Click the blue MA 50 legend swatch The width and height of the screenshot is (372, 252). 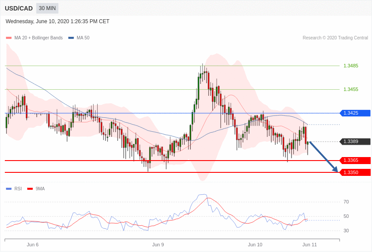pyautogui.click(x=71, y=38)
